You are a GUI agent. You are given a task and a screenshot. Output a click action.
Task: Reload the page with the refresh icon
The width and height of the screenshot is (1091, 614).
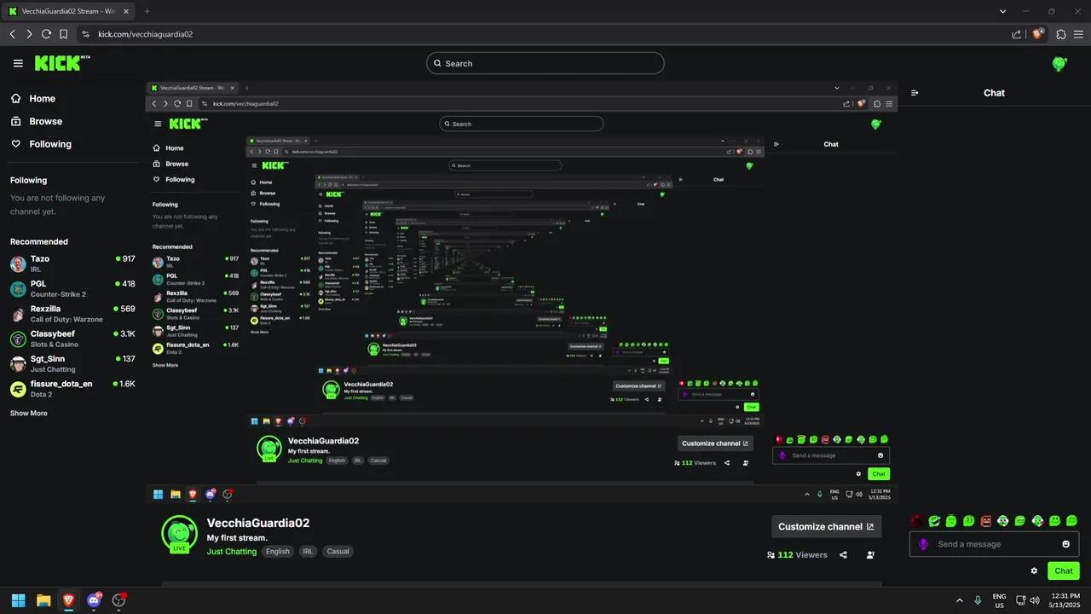pyautogui.click(x=46, y=34)
